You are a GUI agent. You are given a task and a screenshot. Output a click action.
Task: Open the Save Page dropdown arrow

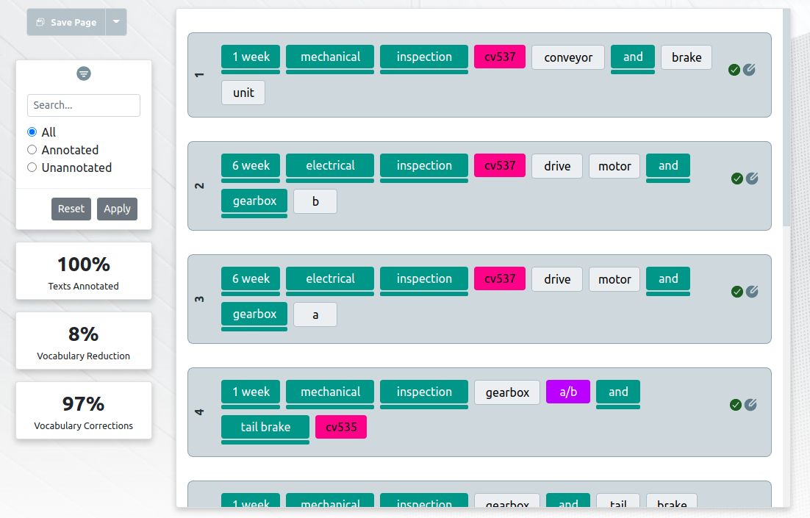(x=116, y=22)
